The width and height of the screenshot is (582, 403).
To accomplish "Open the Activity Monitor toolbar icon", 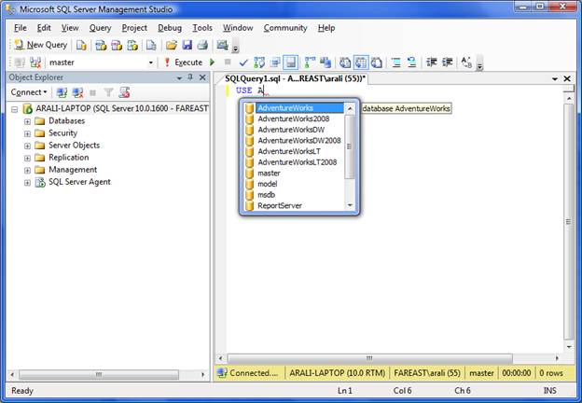I will [x=222, y=46].
